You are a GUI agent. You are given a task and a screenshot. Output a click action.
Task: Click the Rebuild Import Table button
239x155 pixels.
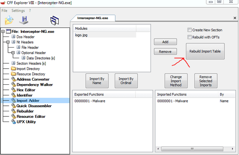pyautogui.click(x=205, y=51)
